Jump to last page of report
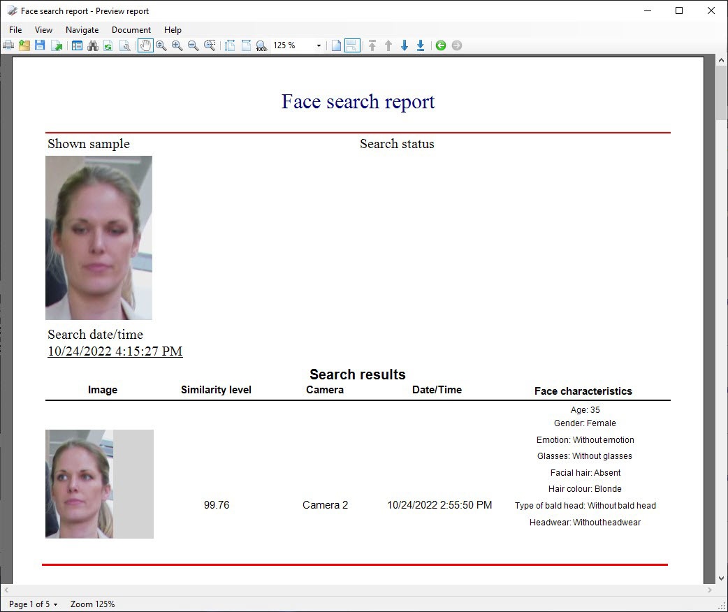This screenshot has width=728, height=612. click(421, 45)
